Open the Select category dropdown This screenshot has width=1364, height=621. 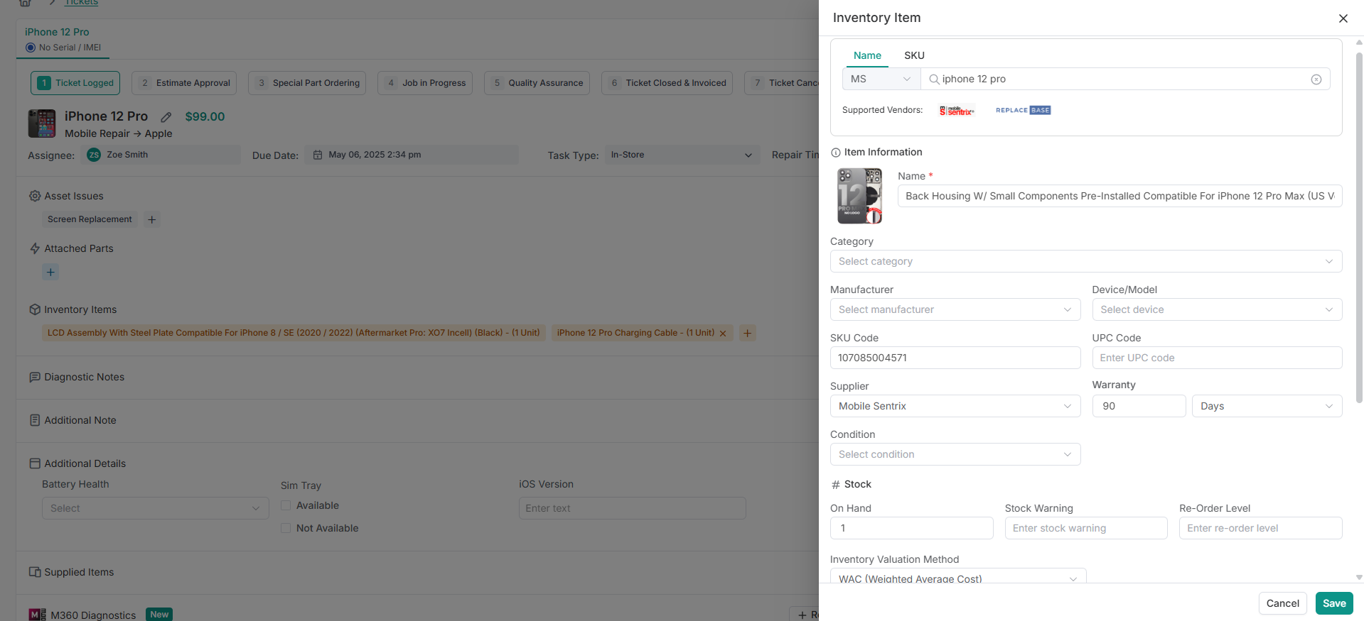[1086, 261]
